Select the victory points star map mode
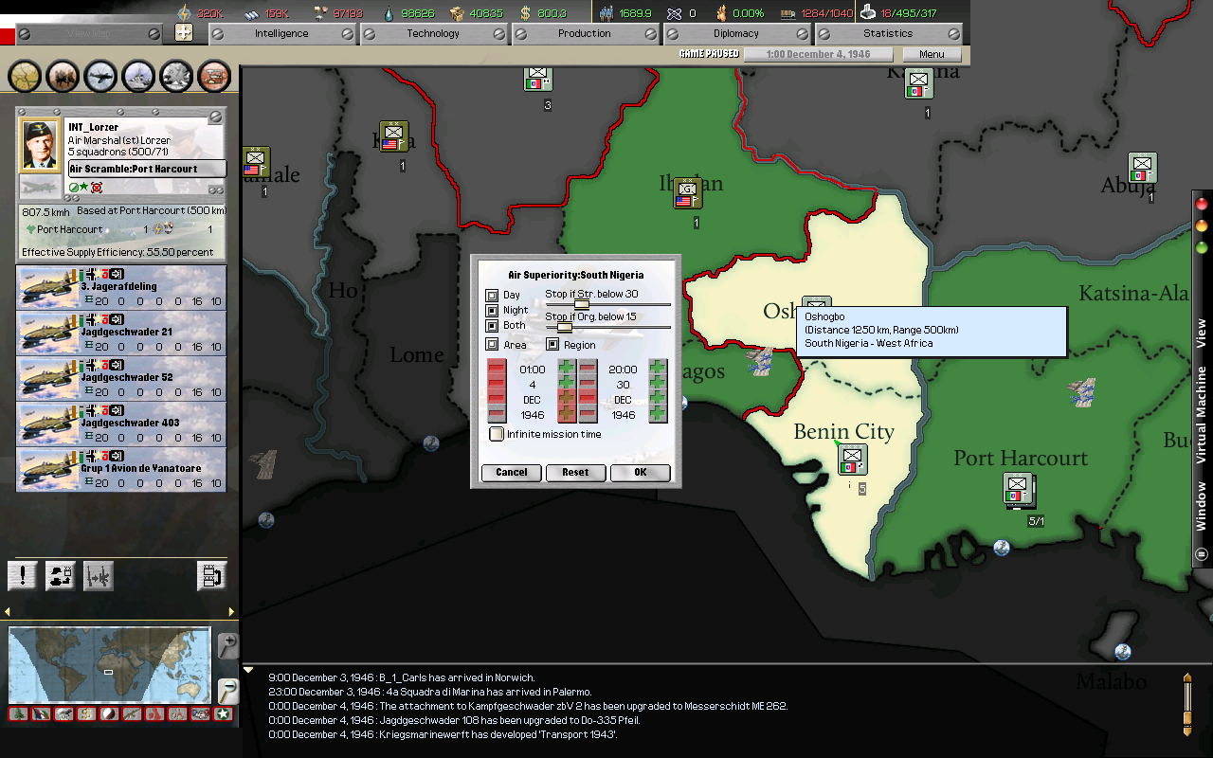This screenshot has height=758, width=1213. 223,715
